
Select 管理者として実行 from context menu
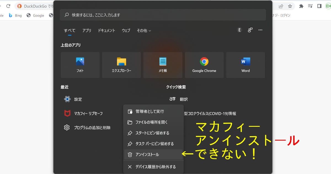(x=150, y=112)
